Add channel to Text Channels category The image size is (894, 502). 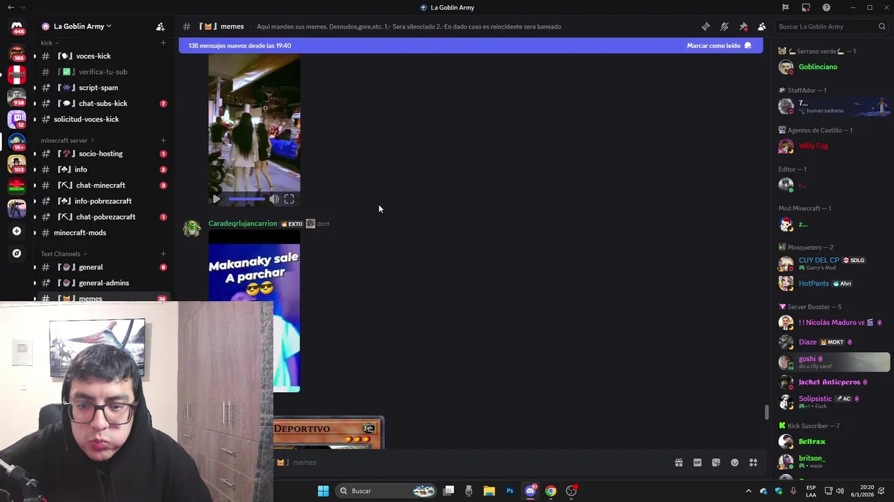163,254
